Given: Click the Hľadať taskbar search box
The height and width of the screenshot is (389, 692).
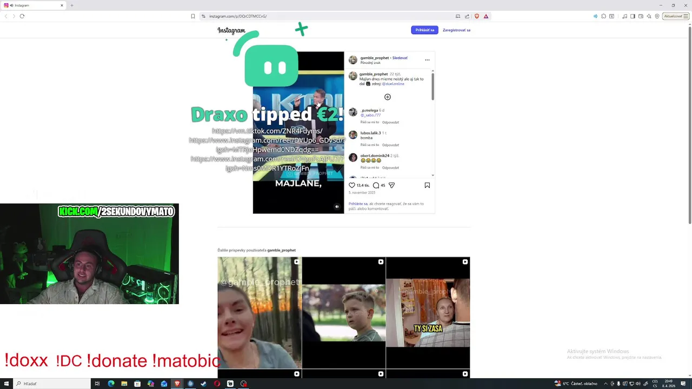Looking at the screenshot, I should pos(51,384).
